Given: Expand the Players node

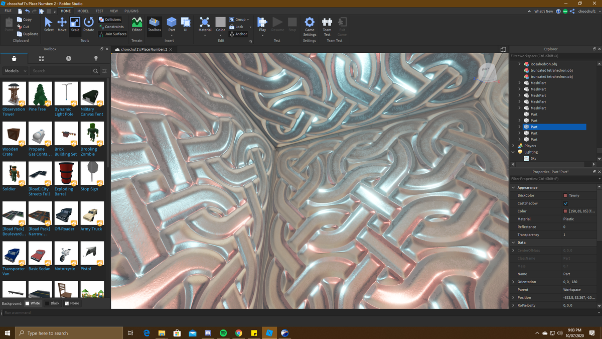Looking at the screenshot, I should pyautogui.click(x=513, y=146).
